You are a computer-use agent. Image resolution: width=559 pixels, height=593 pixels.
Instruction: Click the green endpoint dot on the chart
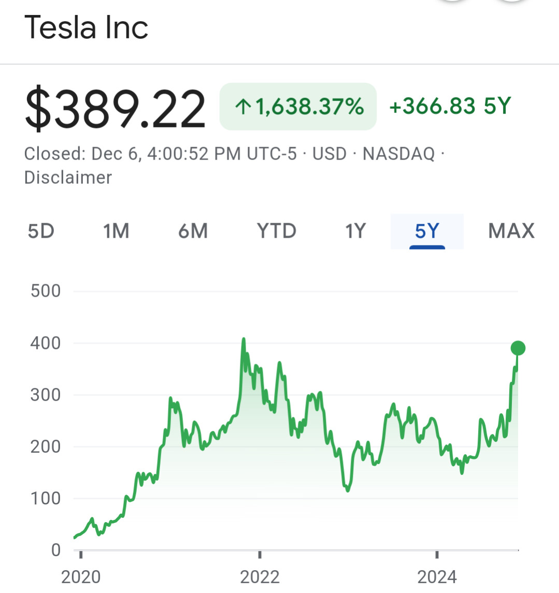tap(518, 348)
